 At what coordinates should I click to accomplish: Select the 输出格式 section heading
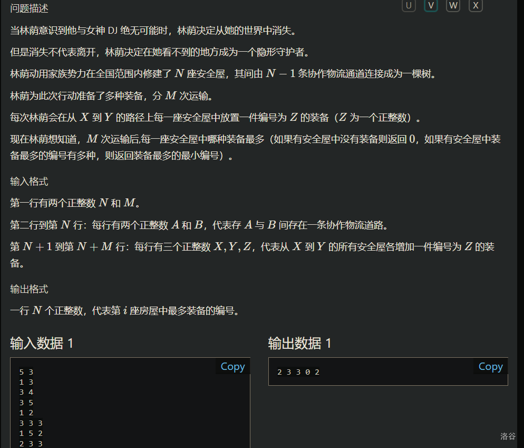click(30, 289)
